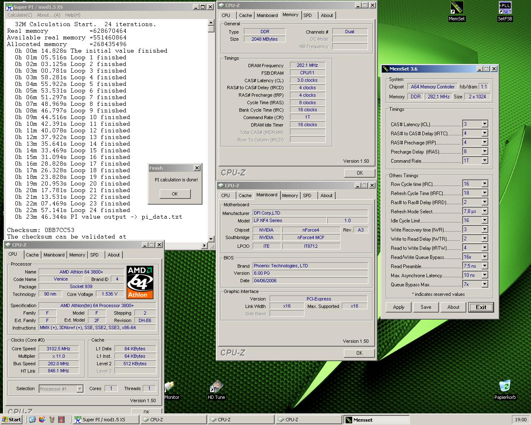Switch to Super PI taskbar button
The image size is (531, 425).
click(105, 420)
